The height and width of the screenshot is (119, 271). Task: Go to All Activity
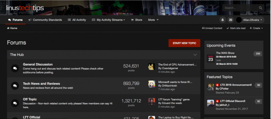77,20
